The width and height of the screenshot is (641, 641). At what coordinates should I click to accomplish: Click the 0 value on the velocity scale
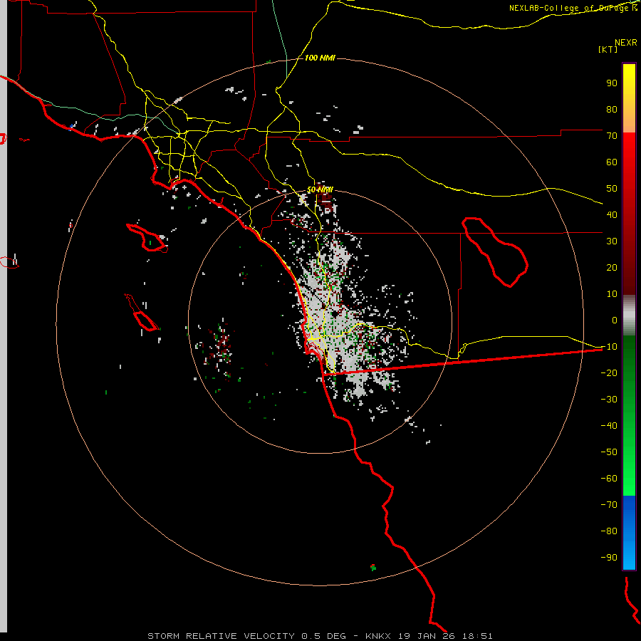(615, 320)
